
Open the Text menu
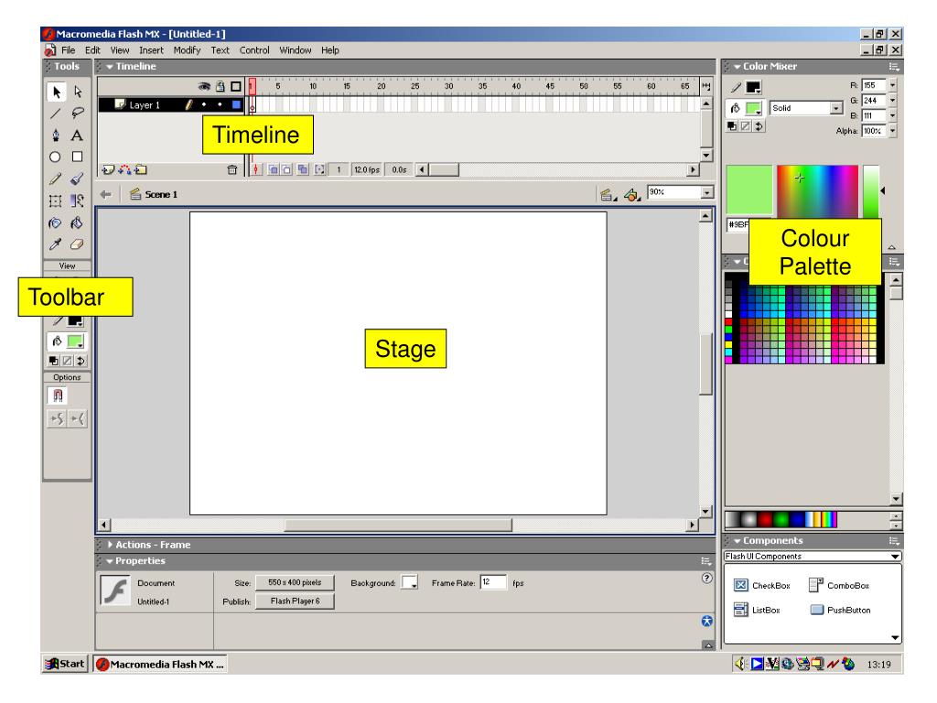pyautogui.click(x=220, y=50)
